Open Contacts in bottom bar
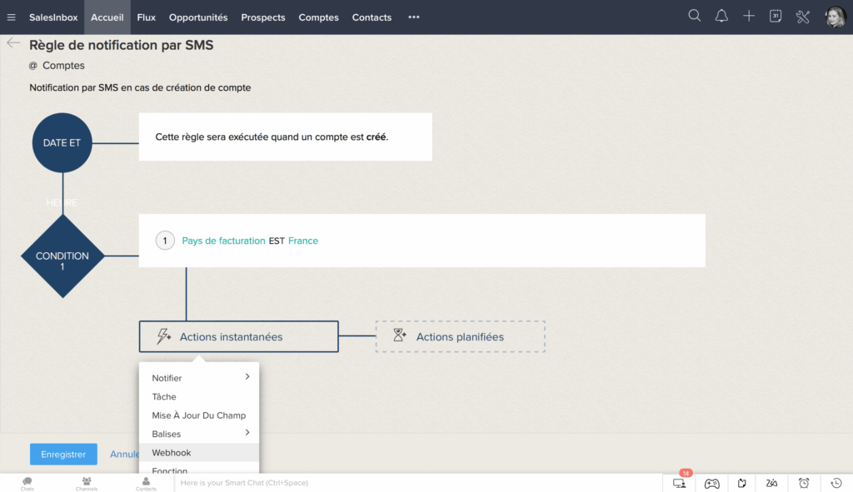The image size is (853, 492). [146, 484]
